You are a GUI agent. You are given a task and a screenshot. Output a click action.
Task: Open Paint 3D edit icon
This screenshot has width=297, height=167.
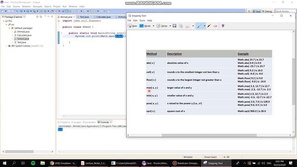(x=223, y=26)
